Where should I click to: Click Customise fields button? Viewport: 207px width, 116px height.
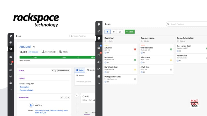64,71
